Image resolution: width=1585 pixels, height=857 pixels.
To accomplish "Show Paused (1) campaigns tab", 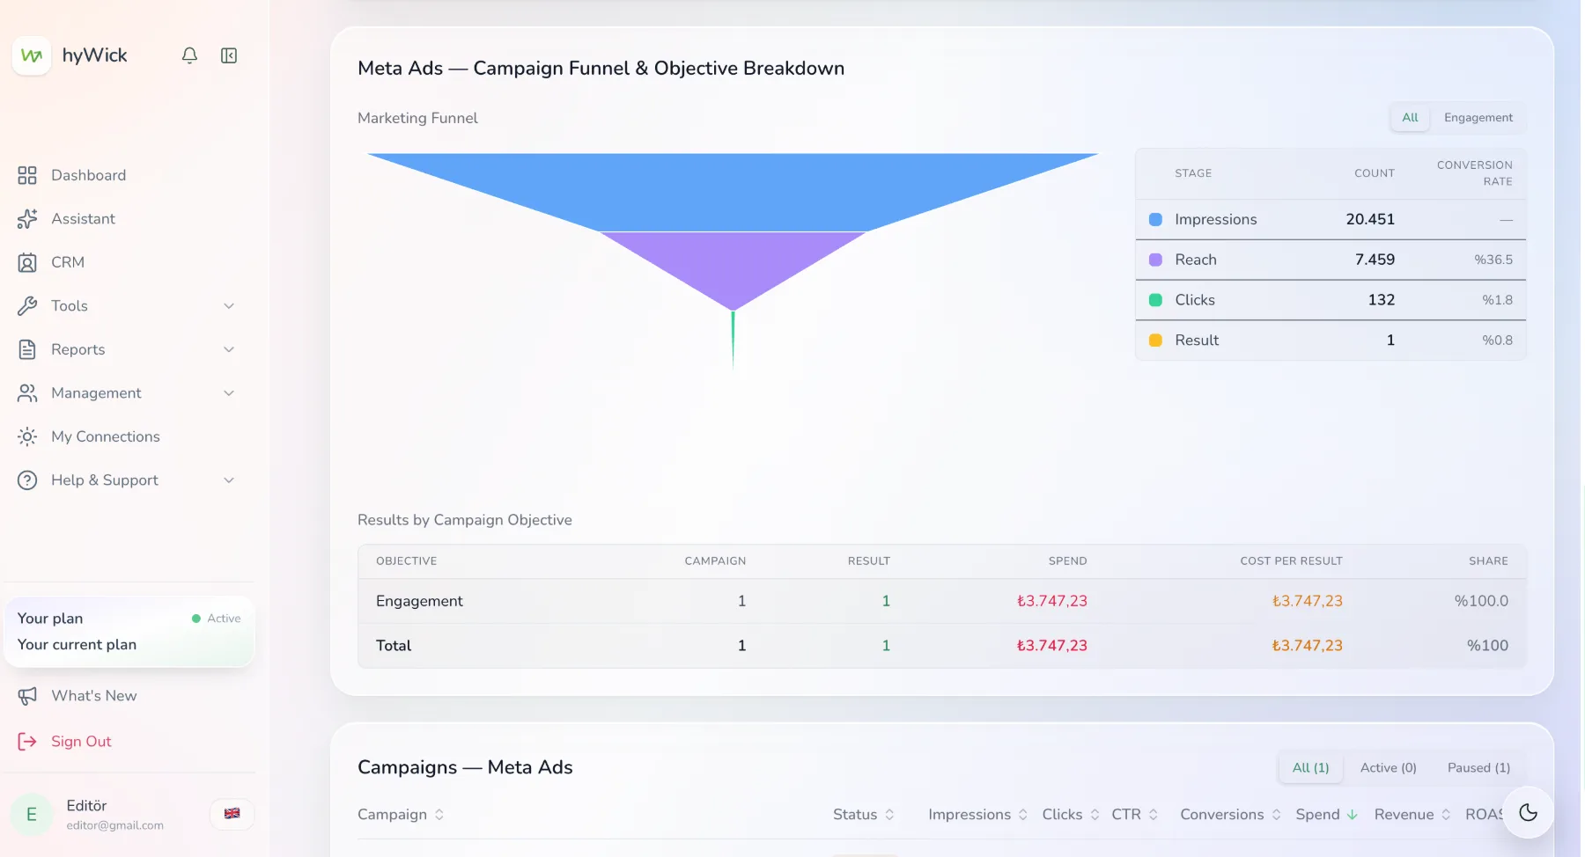I will click(x=1478, y=768).
